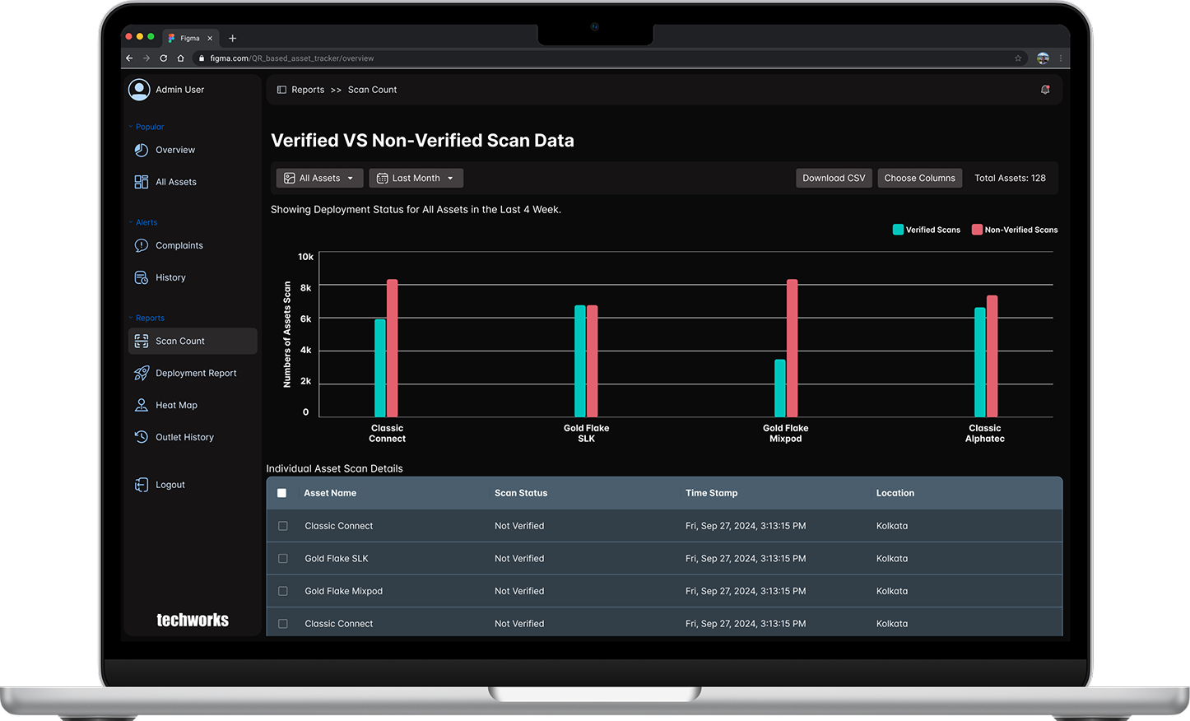Image resolution: width=1190 pixels, height=721 pixels.
Task: Toggle the sidebar panel icon beside Reports
Action: [x=281, y=90]
